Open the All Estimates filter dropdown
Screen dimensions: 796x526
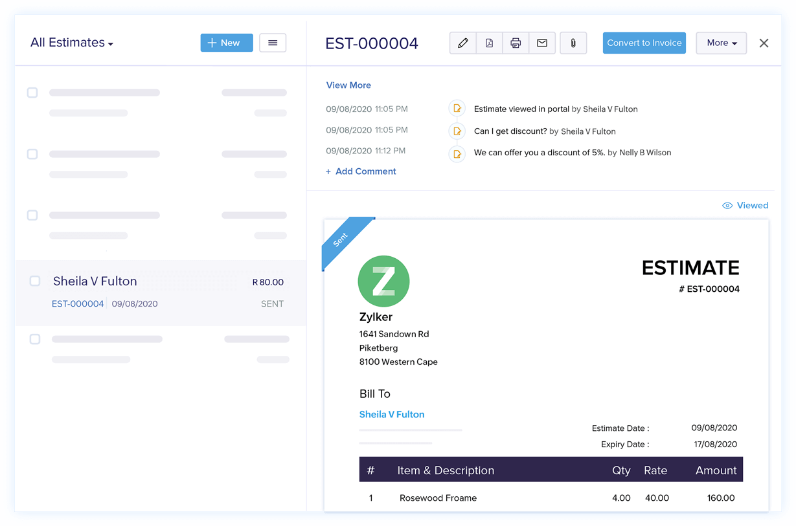click(72, 43)
